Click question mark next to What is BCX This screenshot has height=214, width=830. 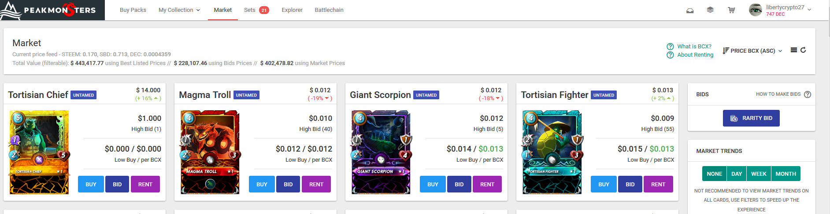tap(670, 47)
